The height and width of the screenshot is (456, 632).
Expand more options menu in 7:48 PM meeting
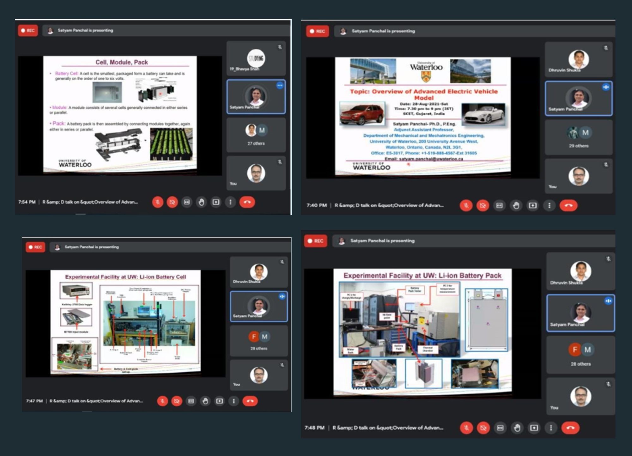[x=551, y=428]
